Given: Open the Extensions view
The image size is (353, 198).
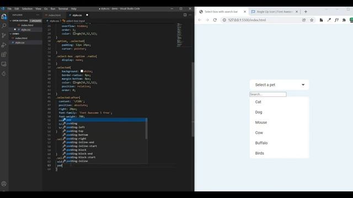Looking at the screenshot, I should 4,54.
